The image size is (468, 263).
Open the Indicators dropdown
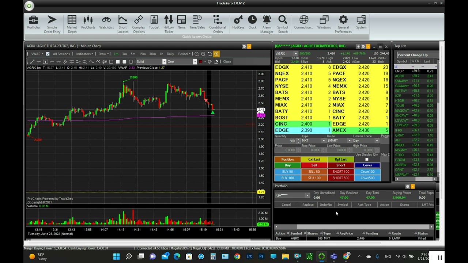coord(85,54)
